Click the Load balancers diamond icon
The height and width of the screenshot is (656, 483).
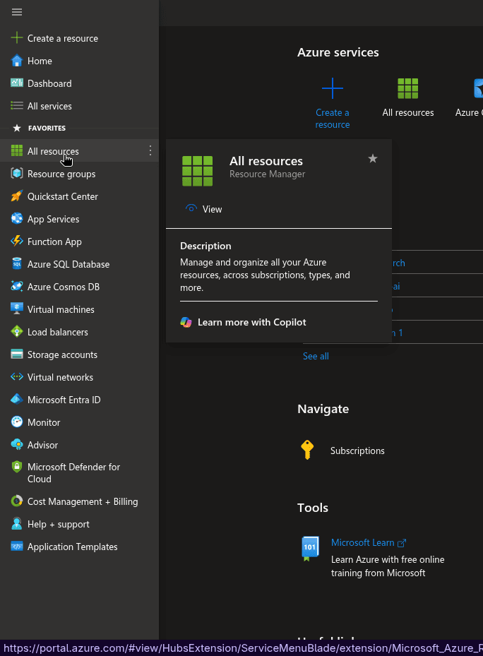click(x=17, y=331)
